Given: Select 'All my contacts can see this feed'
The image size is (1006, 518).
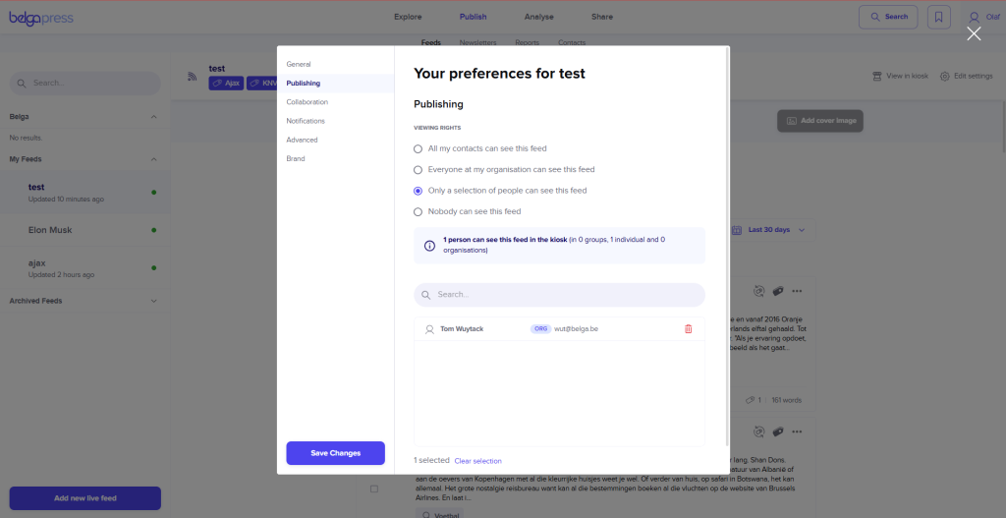Looking at the screenshot, I should (419, 148).
